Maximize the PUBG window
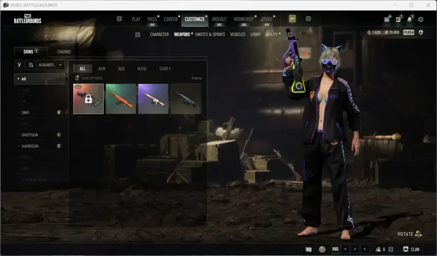 [411, 5]
